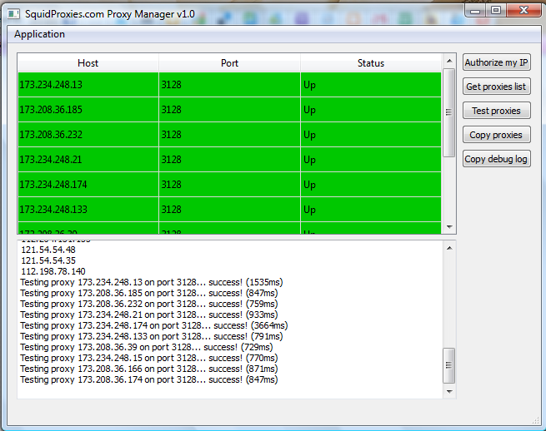This screenshot has height=431, width=546.
Task: Run Test proxies
Action: tap(497, 111)
